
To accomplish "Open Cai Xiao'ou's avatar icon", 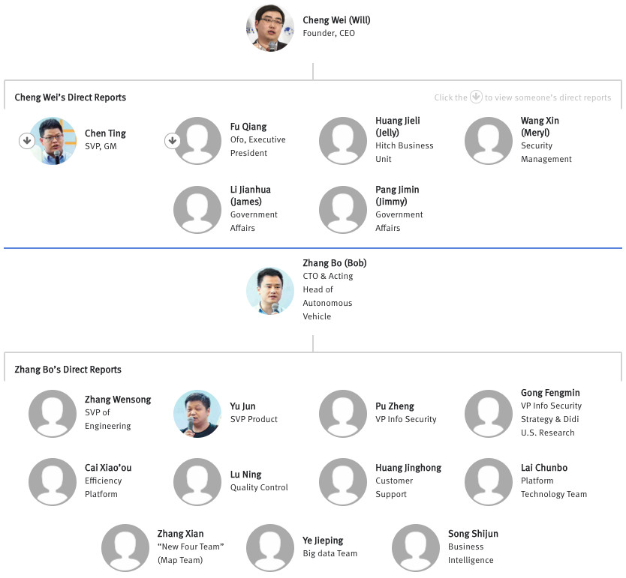I will [53, 482].
